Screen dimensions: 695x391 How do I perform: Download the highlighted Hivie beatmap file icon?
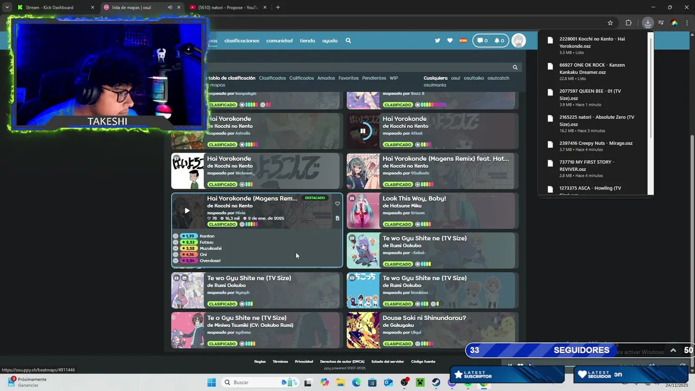tap(337, 218)
